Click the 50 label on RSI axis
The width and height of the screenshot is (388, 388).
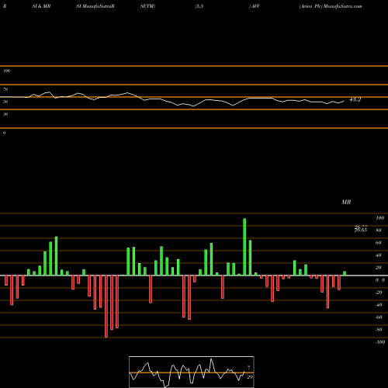[x=5, y=102]
